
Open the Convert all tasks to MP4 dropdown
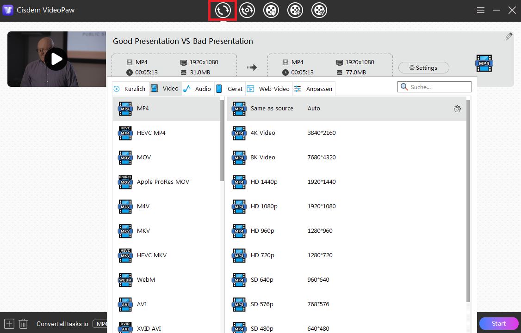point(103,324)
